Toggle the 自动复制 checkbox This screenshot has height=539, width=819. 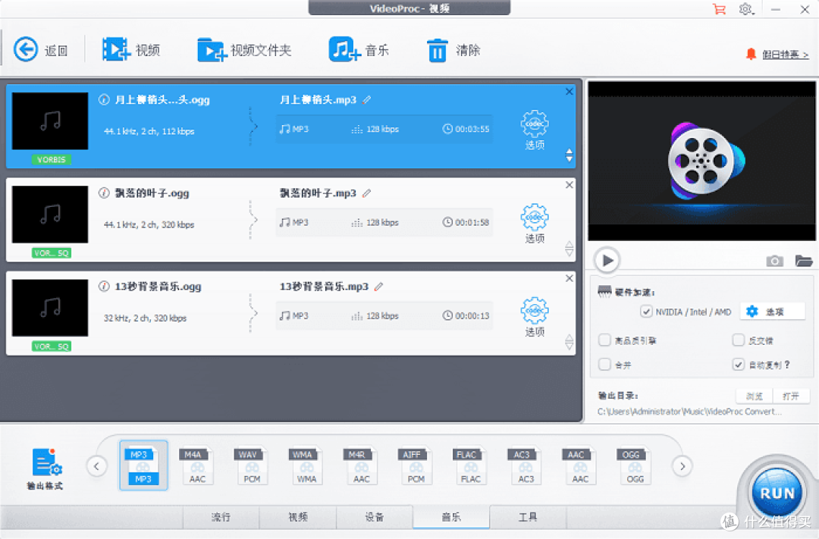pyautogui.click(x=738, y=364)
